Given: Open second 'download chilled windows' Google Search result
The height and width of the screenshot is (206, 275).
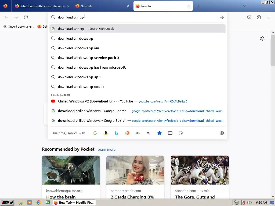Looking at the screenshot, I should (x=137, y=120).
